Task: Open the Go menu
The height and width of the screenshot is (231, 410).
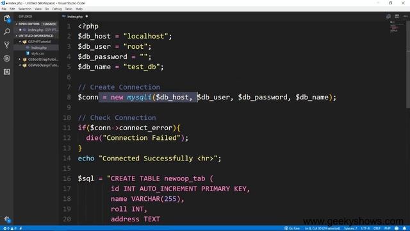Action: [47, 9]
